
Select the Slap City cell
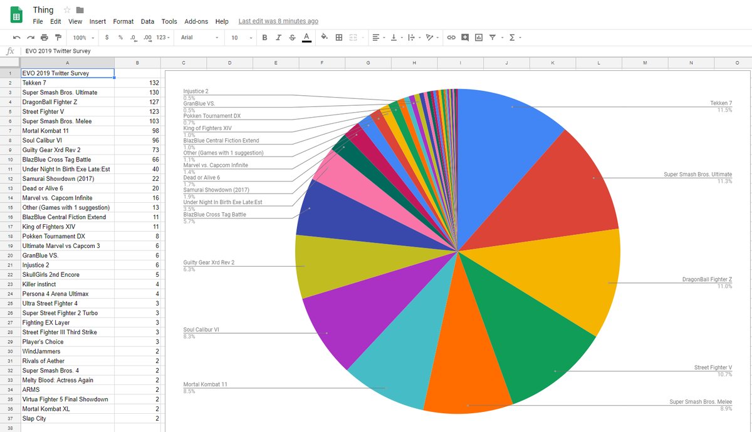point(68,418)
